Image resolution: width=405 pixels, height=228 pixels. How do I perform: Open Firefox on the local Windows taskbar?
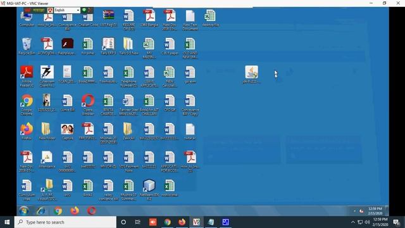[x=182, y=222]
